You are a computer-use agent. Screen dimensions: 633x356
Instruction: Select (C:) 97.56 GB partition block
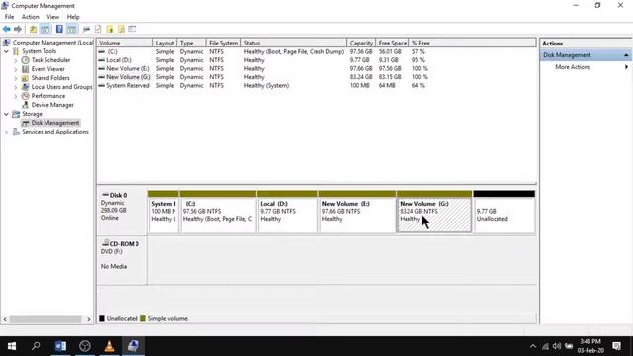pyautogui.click(x=218, y=212)
